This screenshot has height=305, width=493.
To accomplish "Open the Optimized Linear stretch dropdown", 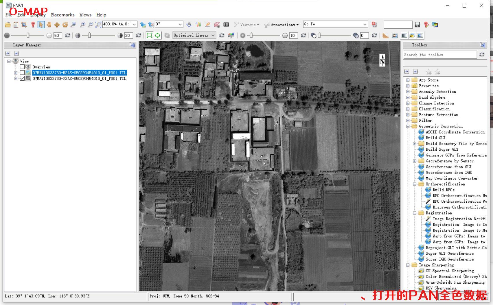I will (x=194, y=35).
